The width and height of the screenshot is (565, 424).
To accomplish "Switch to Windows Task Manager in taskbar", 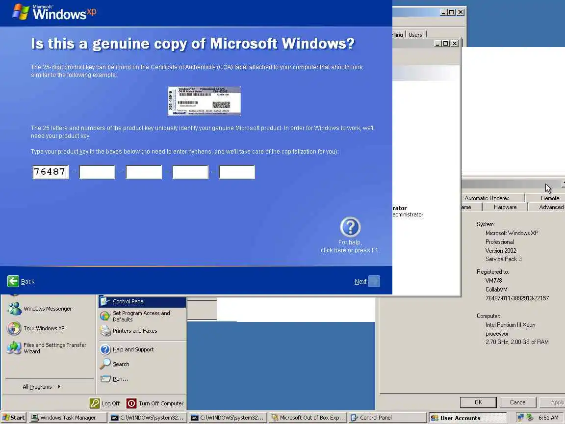I will (x=68, y=418).
